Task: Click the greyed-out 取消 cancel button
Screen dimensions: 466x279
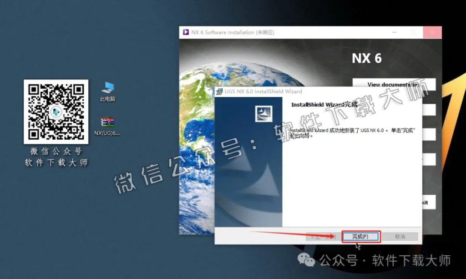Action: 400,237
